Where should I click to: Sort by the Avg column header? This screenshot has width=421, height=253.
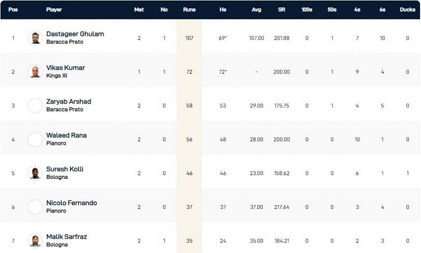click(x=256, y=9)
